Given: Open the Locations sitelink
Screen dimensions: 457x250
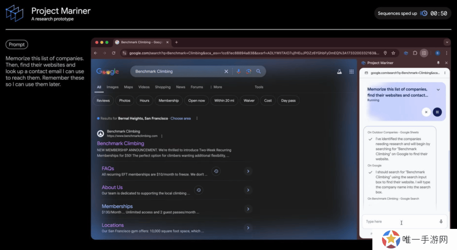Looking at the screenshot, I should point(113,225).
